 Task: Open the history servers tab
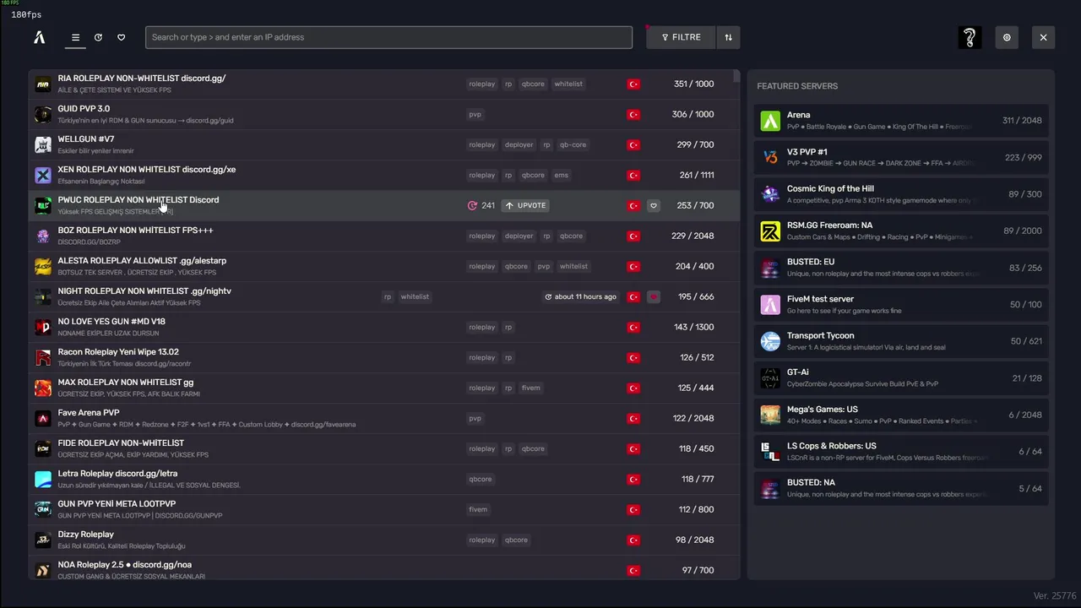coord(98,37)
